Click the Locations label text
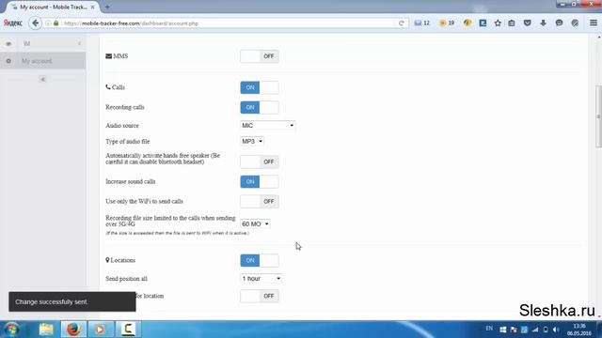Screen dimensions: 602x338 pyautogui.click(x=123, y=260)
